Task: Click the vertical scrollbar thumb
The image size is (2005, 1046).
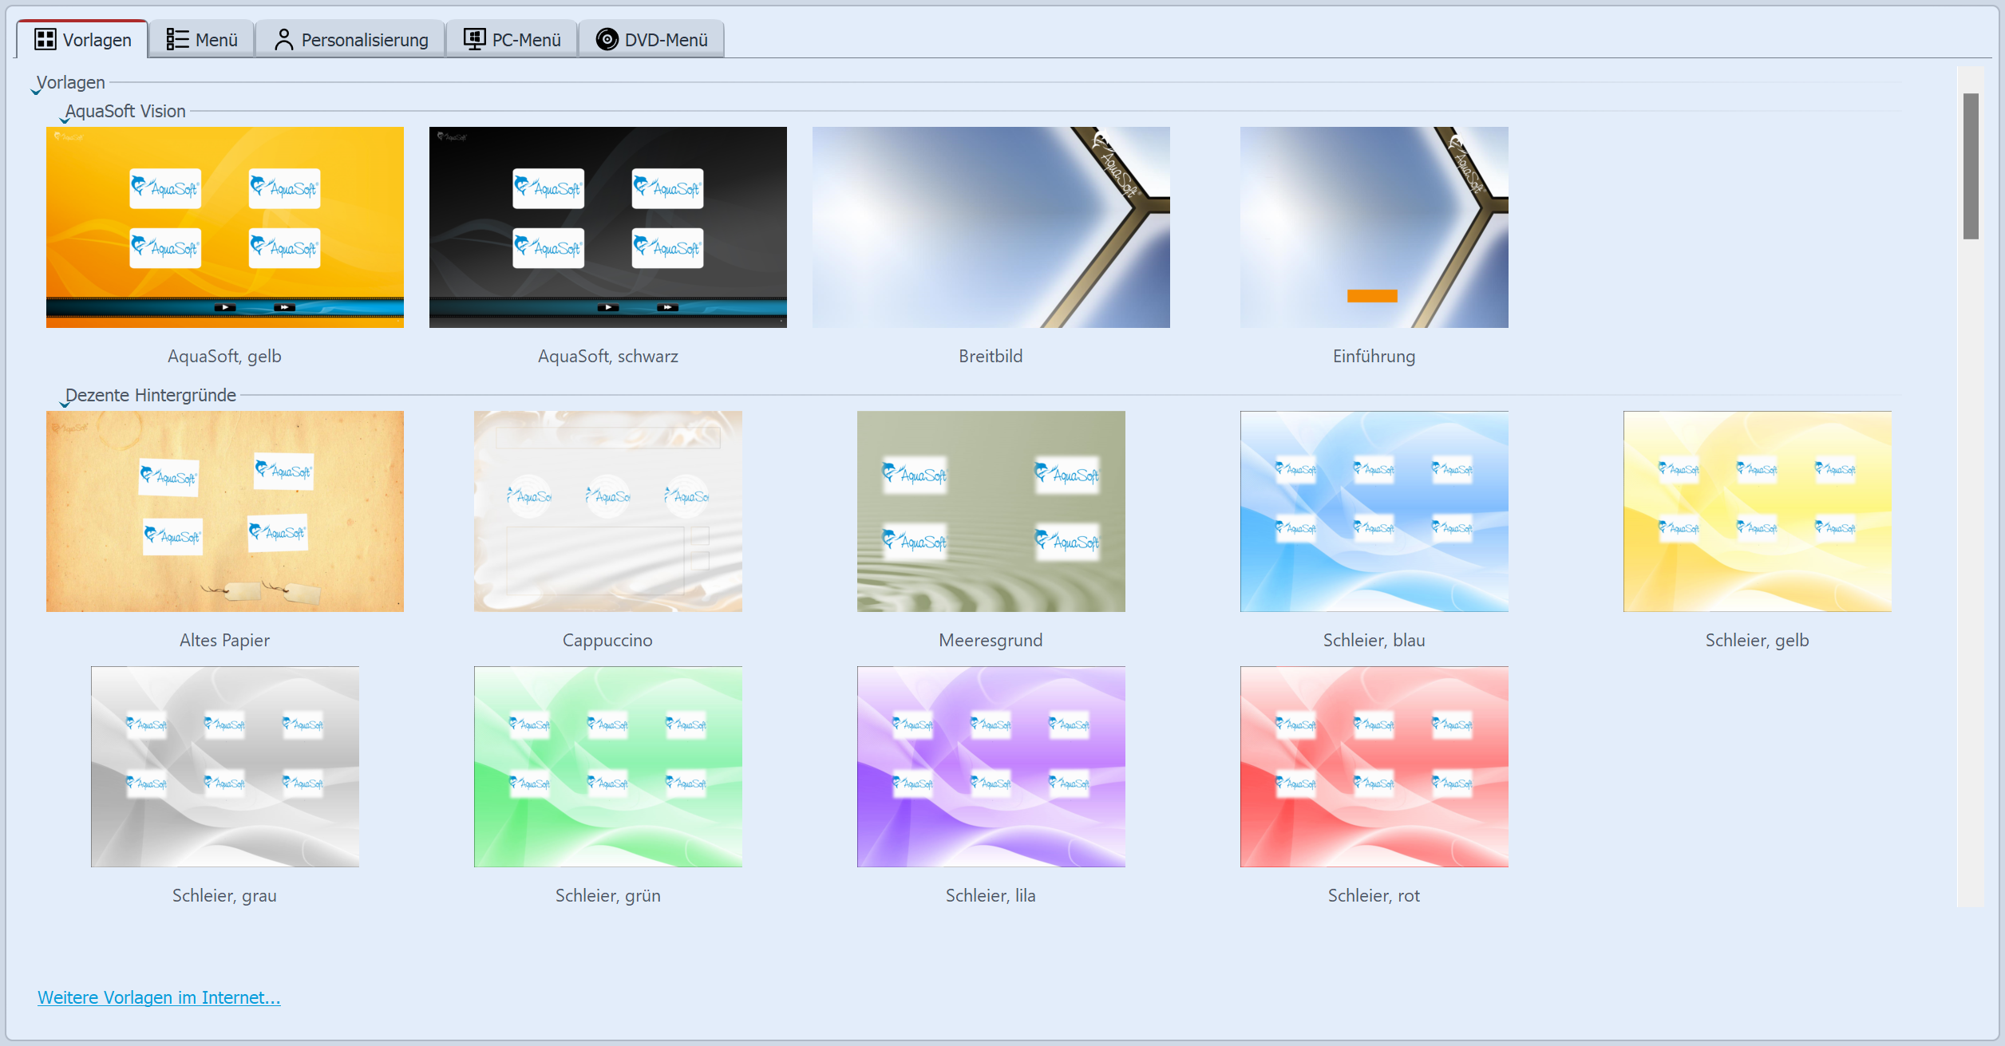Action: click(x=1971, y=166)
